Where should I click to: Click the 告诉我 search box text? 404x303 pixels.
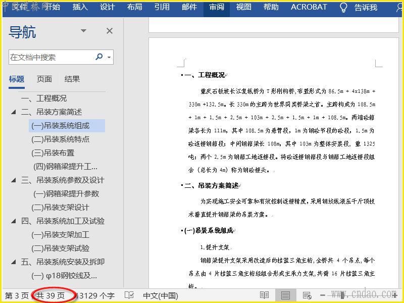366,8
